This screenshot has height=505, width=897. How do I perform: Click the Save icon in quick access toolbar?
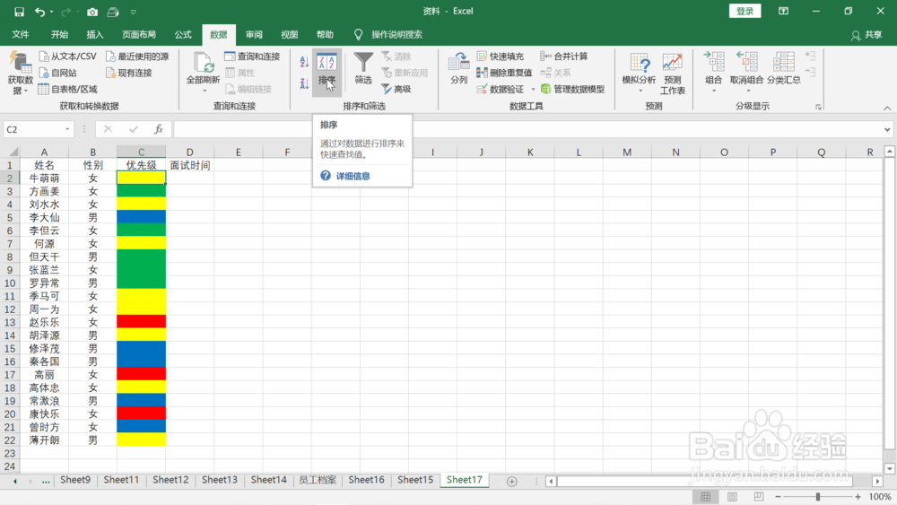pos(19,12)
